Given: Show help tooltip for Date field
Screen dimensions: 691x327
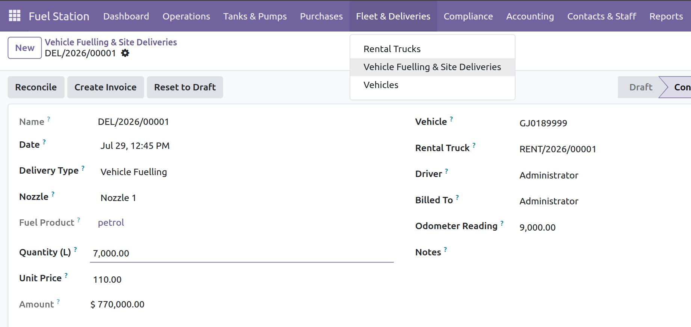Looking at the screenshot, I should tap(44, 142).
